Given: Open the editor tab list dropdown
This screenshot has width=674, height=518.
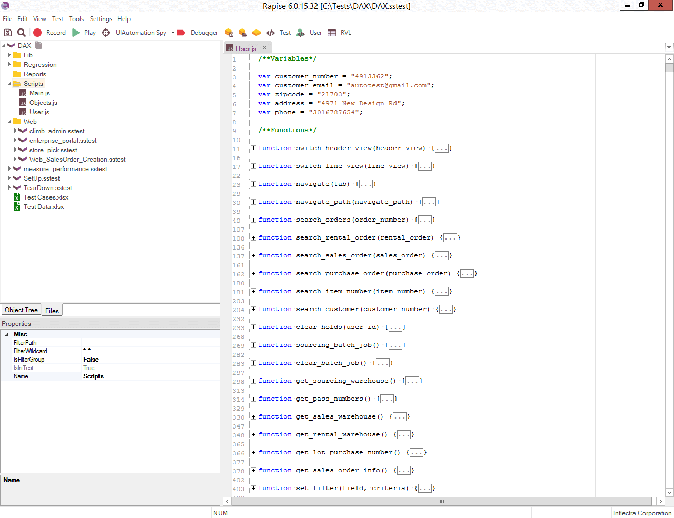Looking at the screenshot, I should (669, 47).
